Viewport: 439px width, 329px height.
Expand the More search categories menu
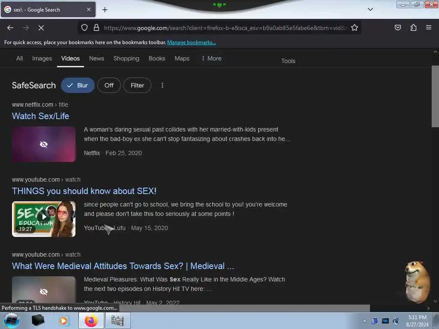click(211, 58)
